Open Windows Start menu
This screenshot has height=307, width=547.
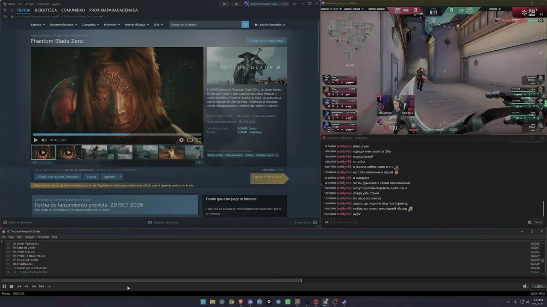point(203,302)
